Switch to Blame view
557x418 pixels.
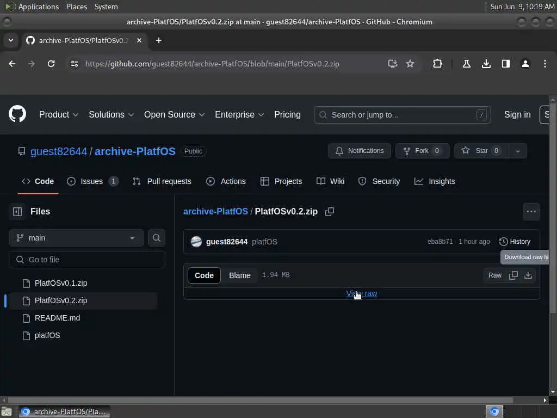(240, 275)
